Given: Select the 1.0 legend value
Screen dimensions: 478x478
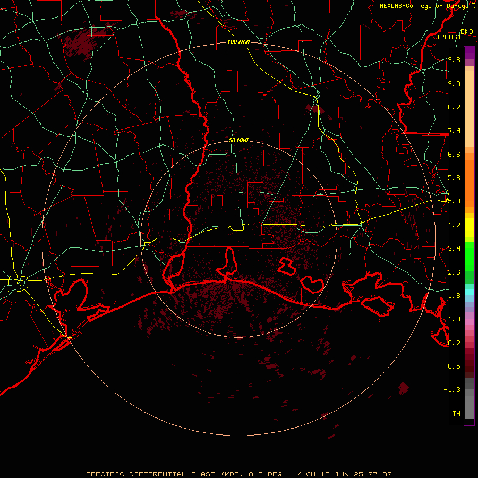Looking at the screenshot, I should coord(454,319).
